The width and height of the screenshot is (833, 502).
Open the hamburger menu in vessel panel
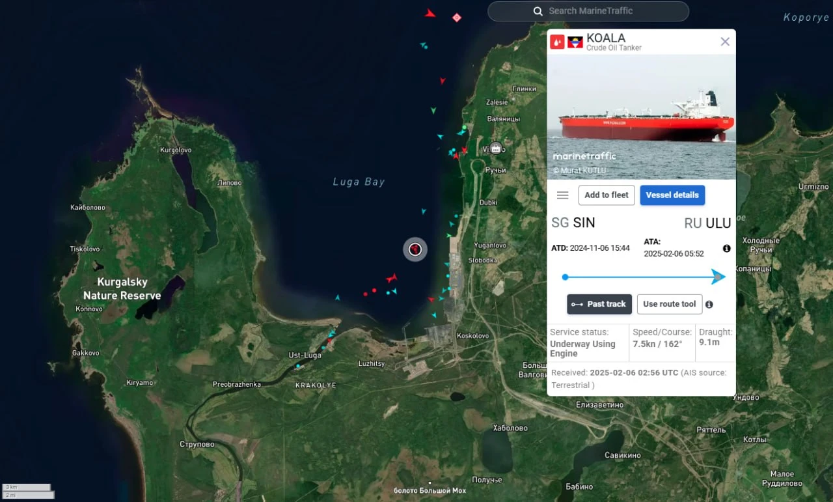(563, 195)
